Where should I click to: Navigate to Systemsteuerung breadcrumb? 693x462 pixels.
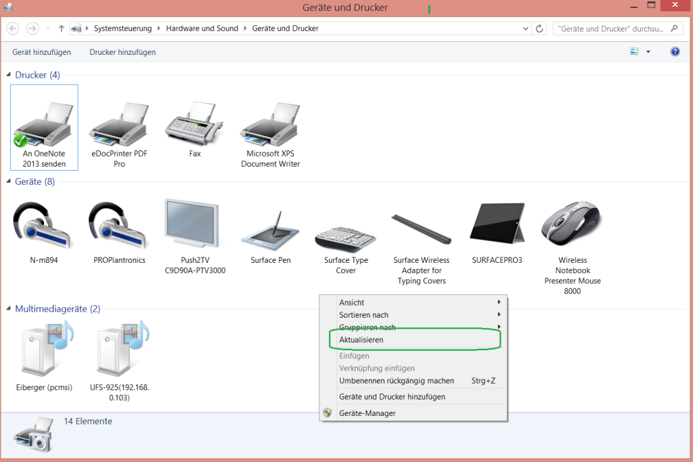[x=123, y=28]
